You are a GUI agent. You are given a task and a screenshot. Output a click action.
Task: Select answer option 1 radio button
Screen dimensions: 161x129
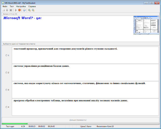(x=7, y=55)
